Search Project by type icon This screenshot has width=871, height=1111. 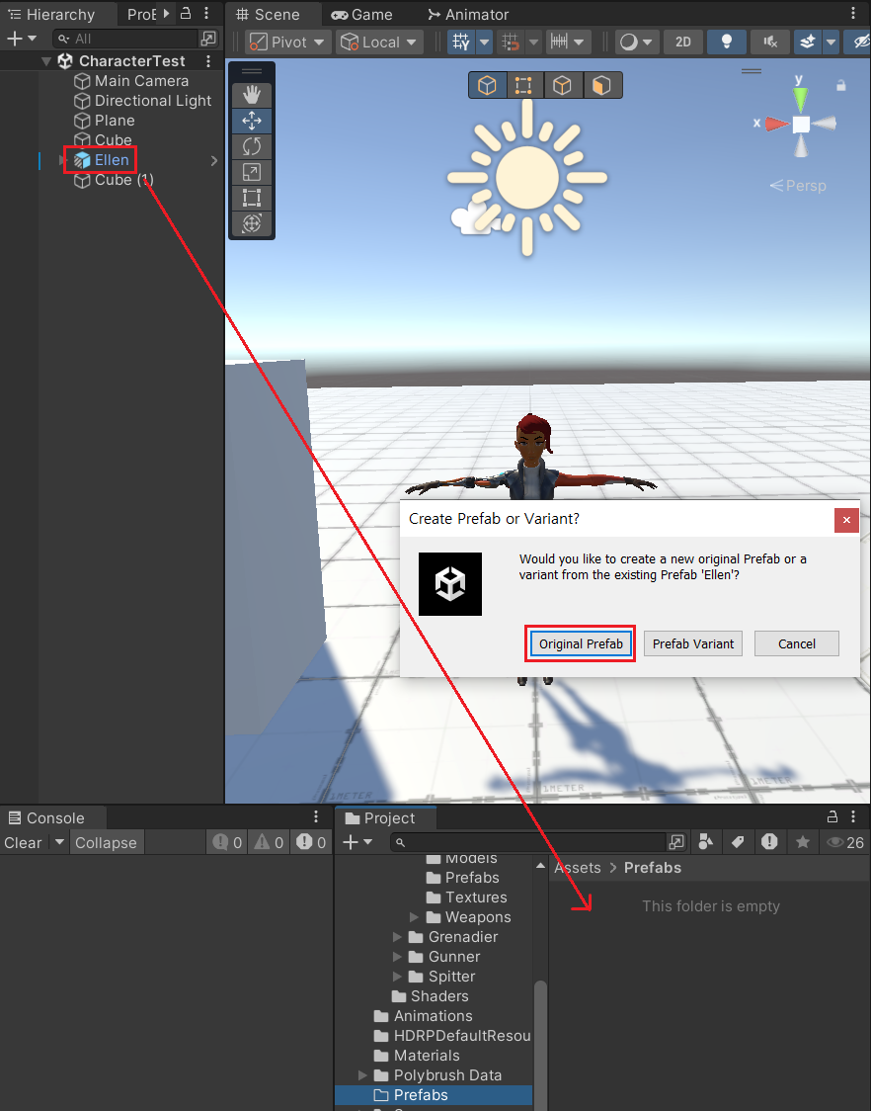(x=705, y=842)
